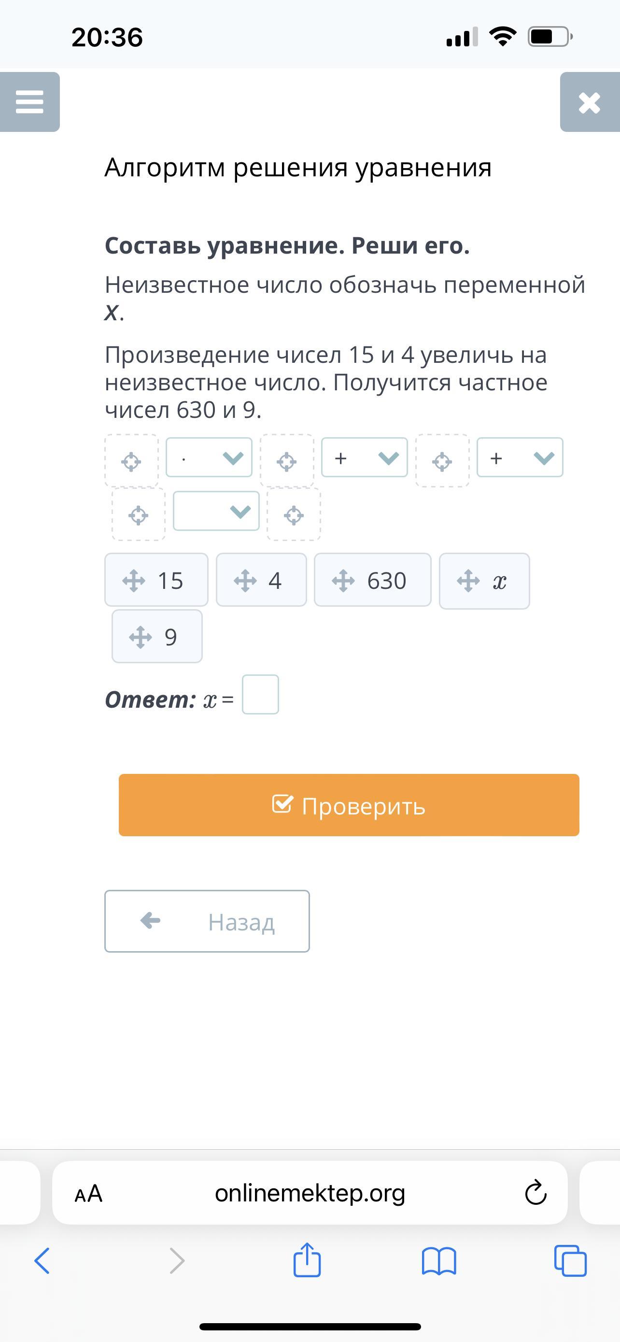620x1342 pixels.
Task: Select the 630 number tile
Action: [x=373, y=580]
